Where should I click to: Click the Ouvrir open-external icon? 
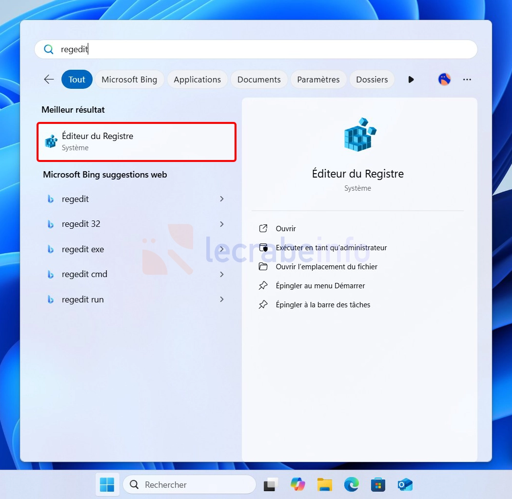(263, 228)
